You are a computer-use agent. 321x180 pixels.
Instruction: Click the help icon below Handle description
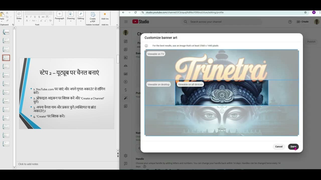click(x=144, y=166)
